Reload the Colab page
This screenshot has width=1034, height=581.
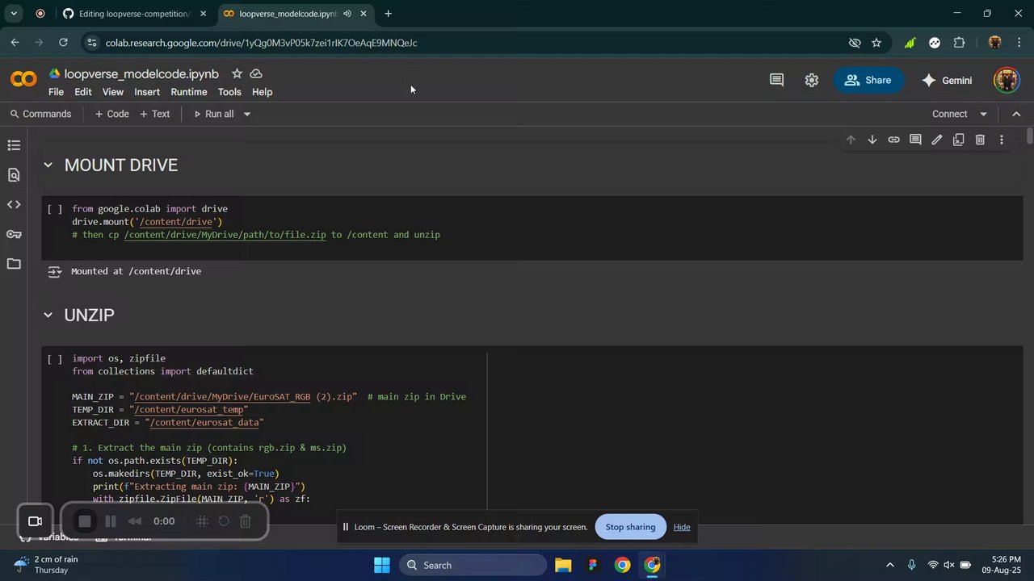(x=63, y=43)
